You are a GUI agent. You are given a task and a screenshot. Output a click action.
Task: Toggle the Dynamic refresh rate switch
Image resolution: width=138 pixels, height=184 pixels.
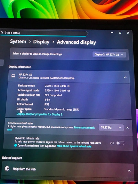point(120,143)
